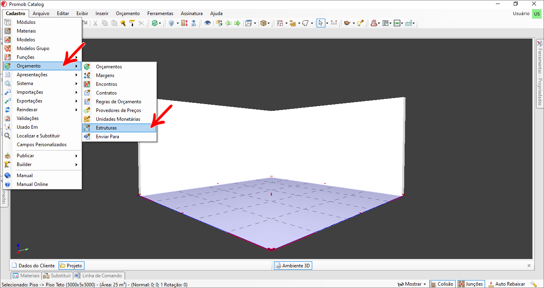
Task: Expand the Apresentações submenu
Action: pyautogui.click(x=42, y=75)
